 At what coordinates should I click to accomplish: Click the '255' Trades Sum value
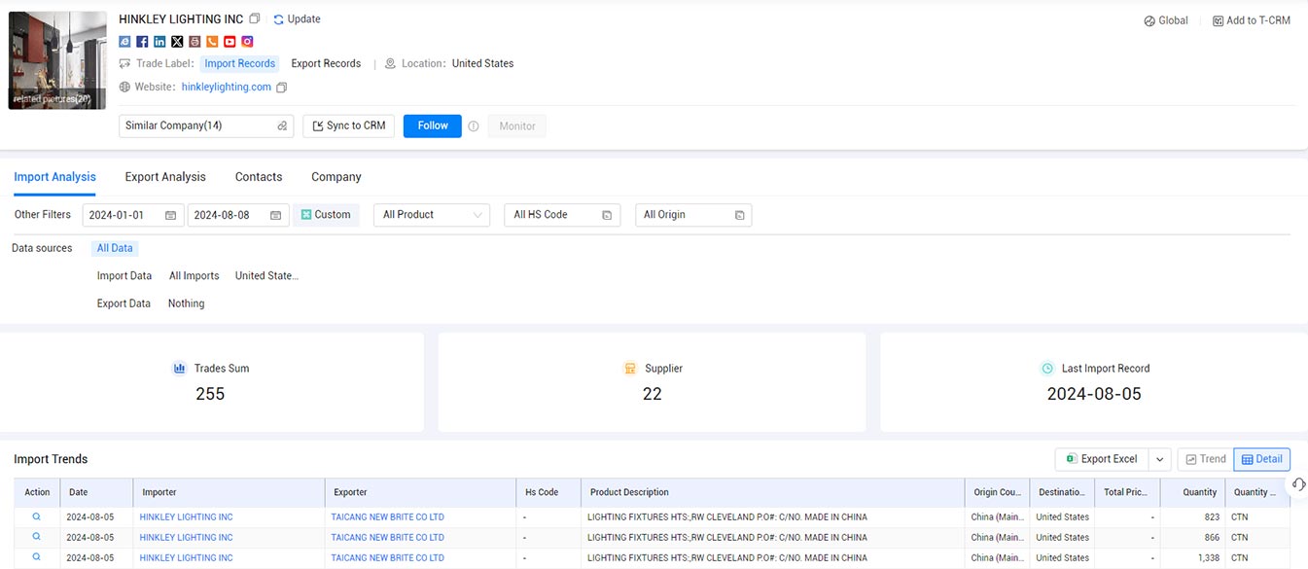(x=210, y=394)
